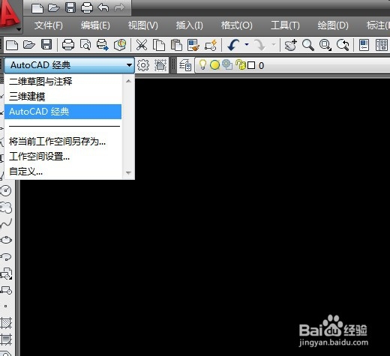Toggle layer 0 viewport freeze icon
This screenshot has width=390, height=356.
[x=227, y=64]
